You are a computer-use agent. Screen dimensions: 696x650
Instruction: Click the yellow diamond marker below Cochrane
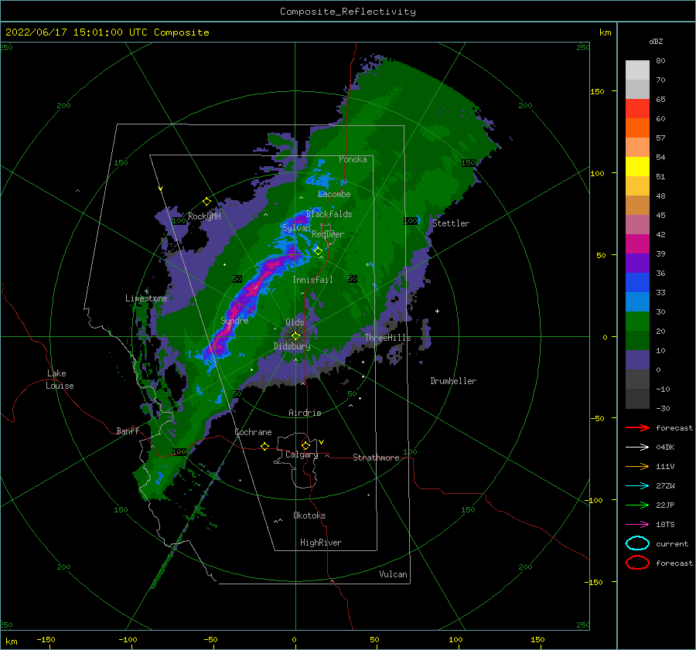pos(264,446)
